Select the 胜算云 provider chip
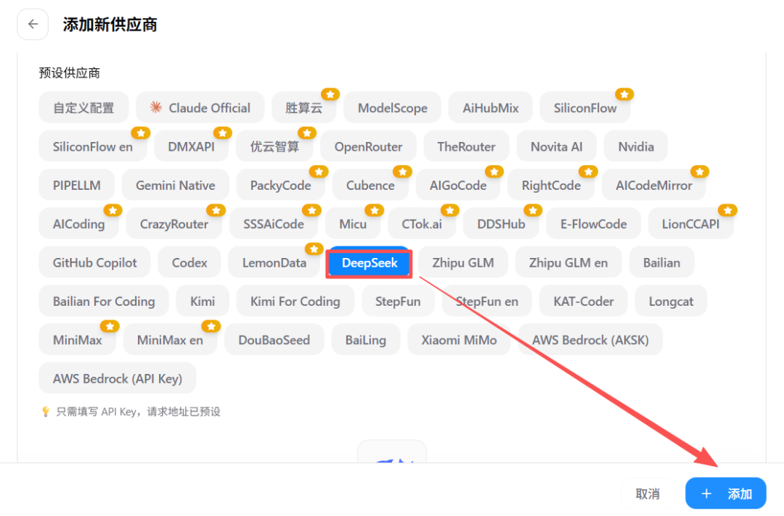This screenshot has width=784, height=516. [x=304, y=108]
